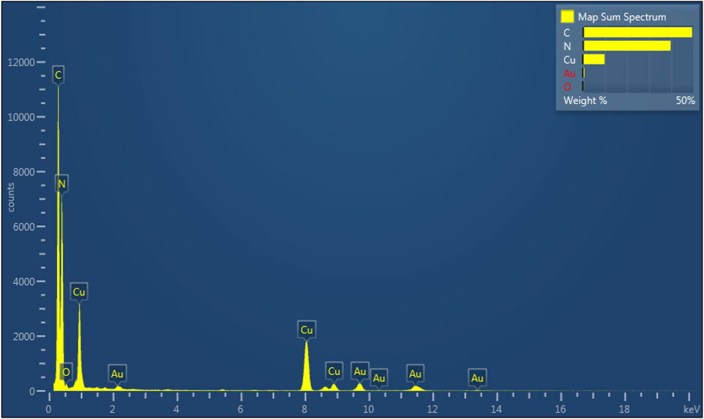Select the Au label near 2 keV
Screen dimensions: 704x419
click(x=117, y=374)
